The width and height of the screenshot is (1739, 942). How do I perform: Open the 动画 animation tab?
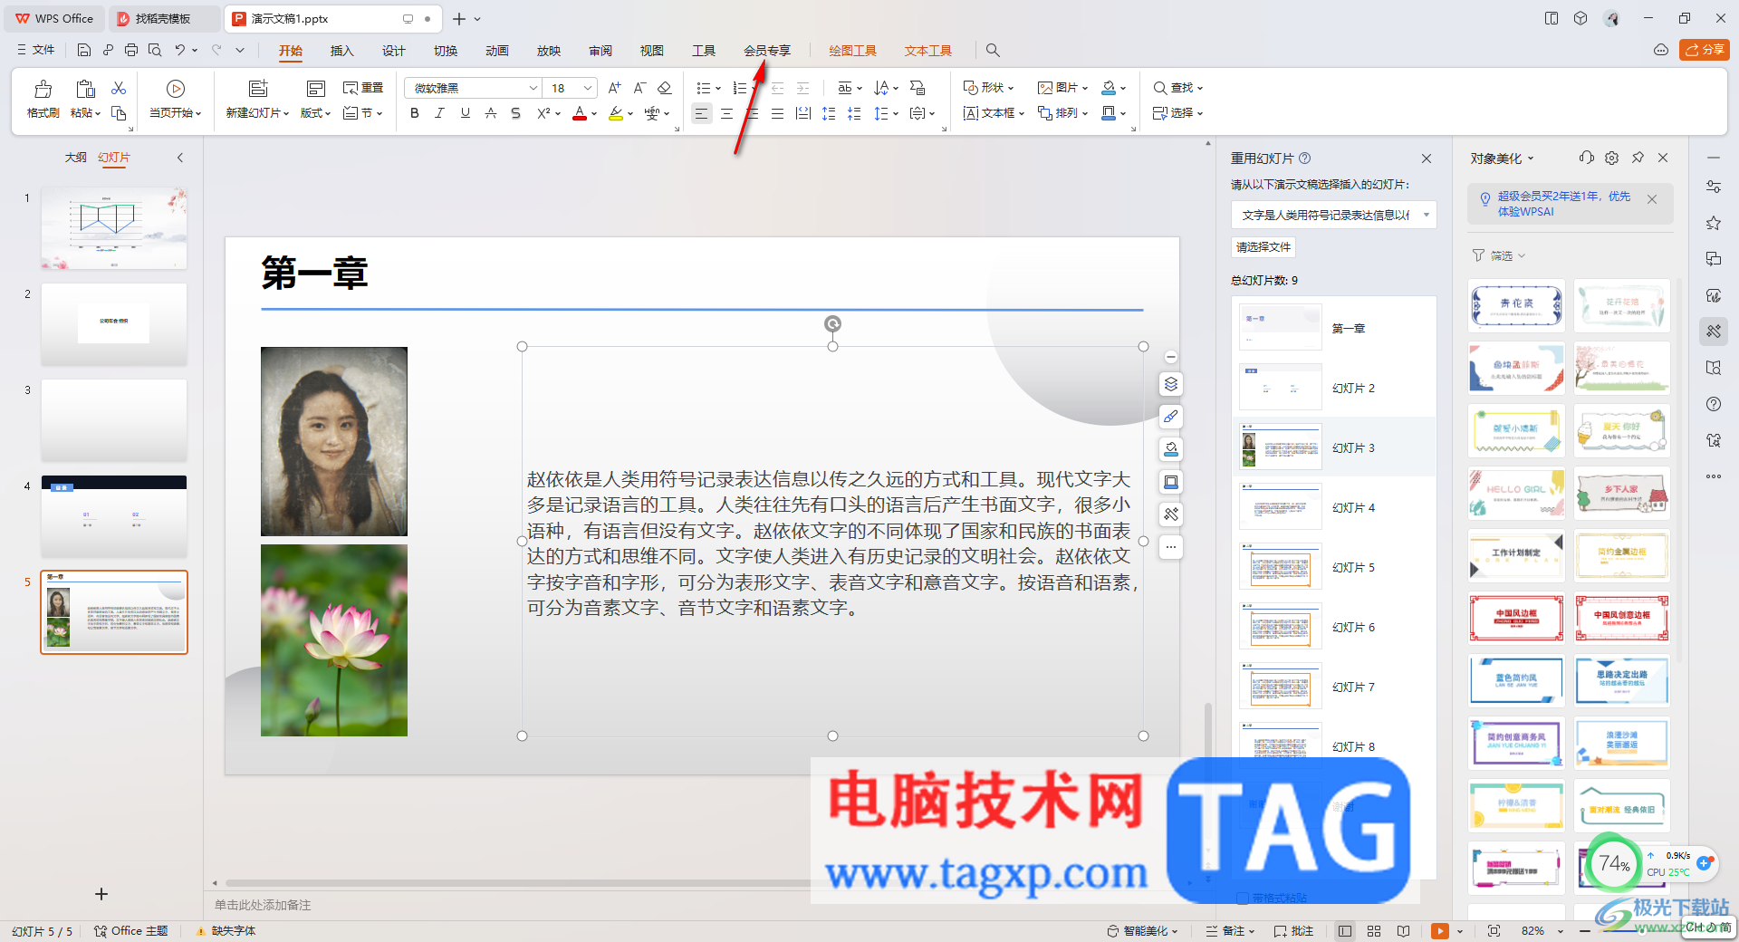click(x=496, y=51)
